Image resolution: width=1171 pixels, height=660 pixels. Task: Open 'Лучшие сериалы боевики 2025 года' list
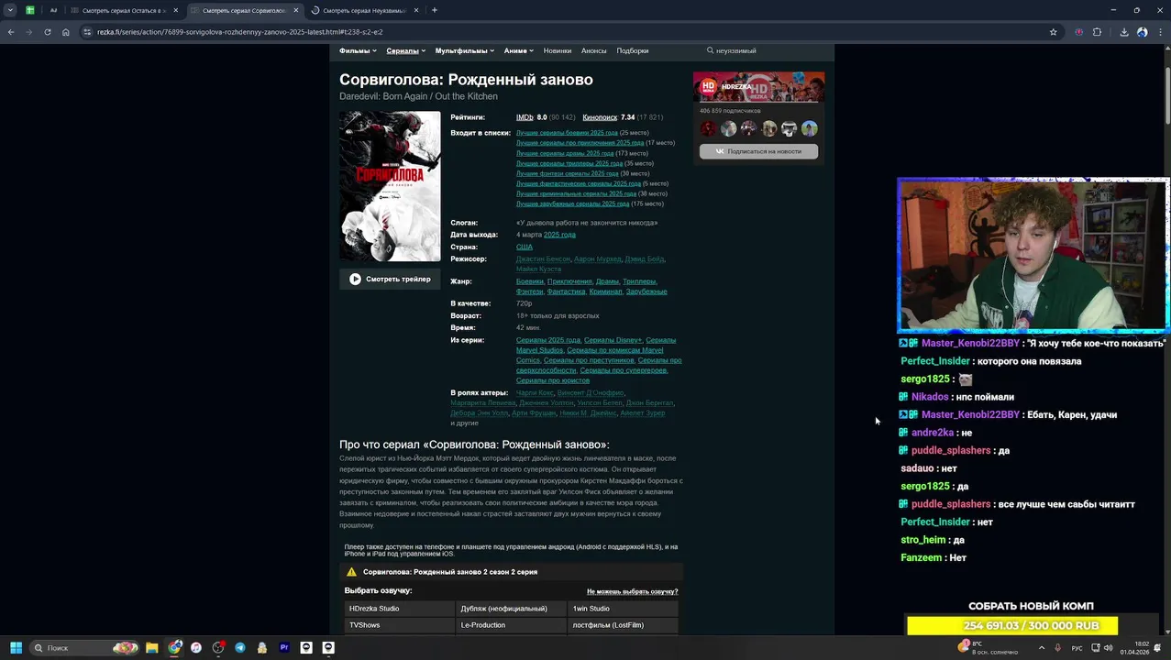(x=567, y=133)
